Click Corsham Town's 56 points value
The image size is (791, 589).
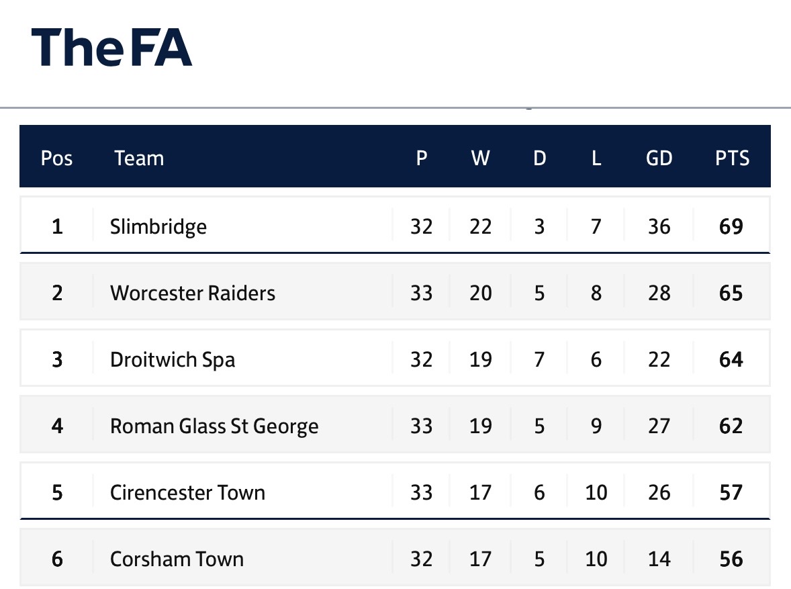point(731,559)
